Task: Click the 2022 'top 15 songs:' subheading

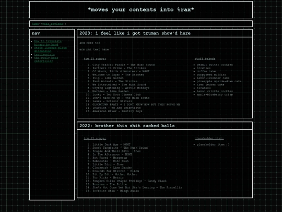Action: (x=95, y=138)
